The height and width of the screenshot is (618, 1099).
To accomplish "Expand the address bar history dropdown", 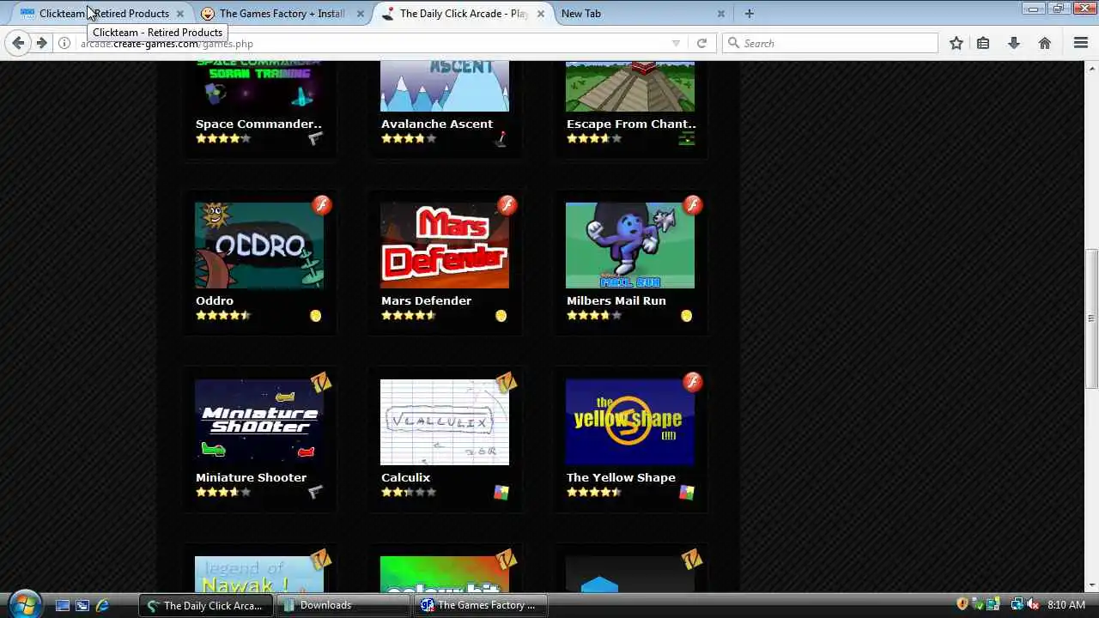I will (676, 43).
